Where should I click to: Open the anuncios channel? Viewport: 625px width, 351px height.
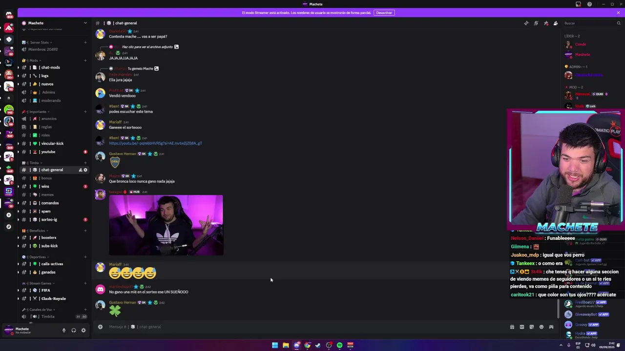point(54,118)
